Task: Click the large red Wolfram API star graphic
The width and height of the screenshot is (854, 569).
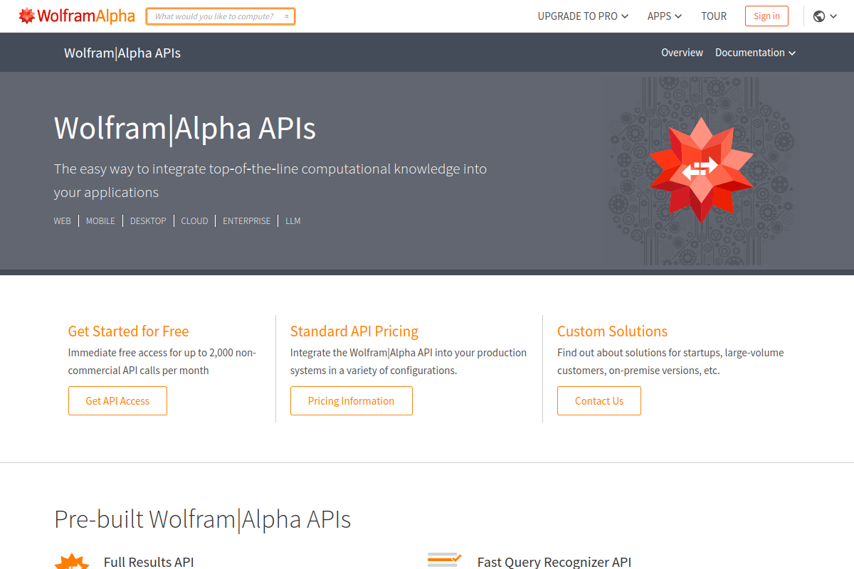Action: pyautogui.click(x=701, y=171)
